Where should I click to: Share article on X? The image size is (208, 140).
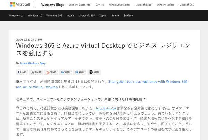tap(36, 72)
